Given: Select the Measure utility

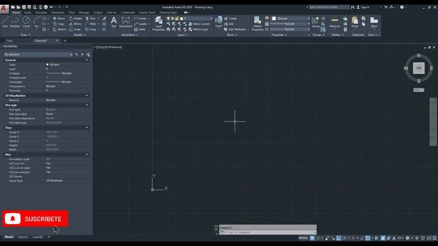Looking at the screenshot, I should (x=335, y=22).
